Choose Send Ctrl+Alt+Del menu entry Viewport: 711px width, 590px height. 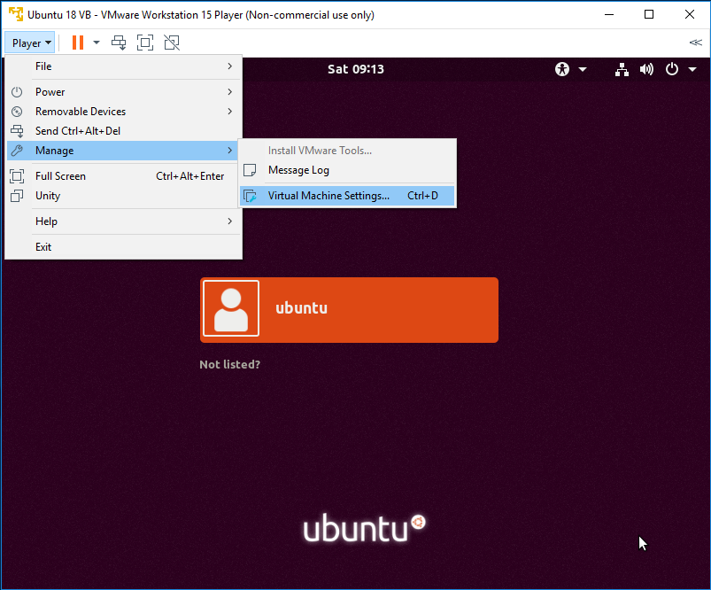tap(123, 131)
